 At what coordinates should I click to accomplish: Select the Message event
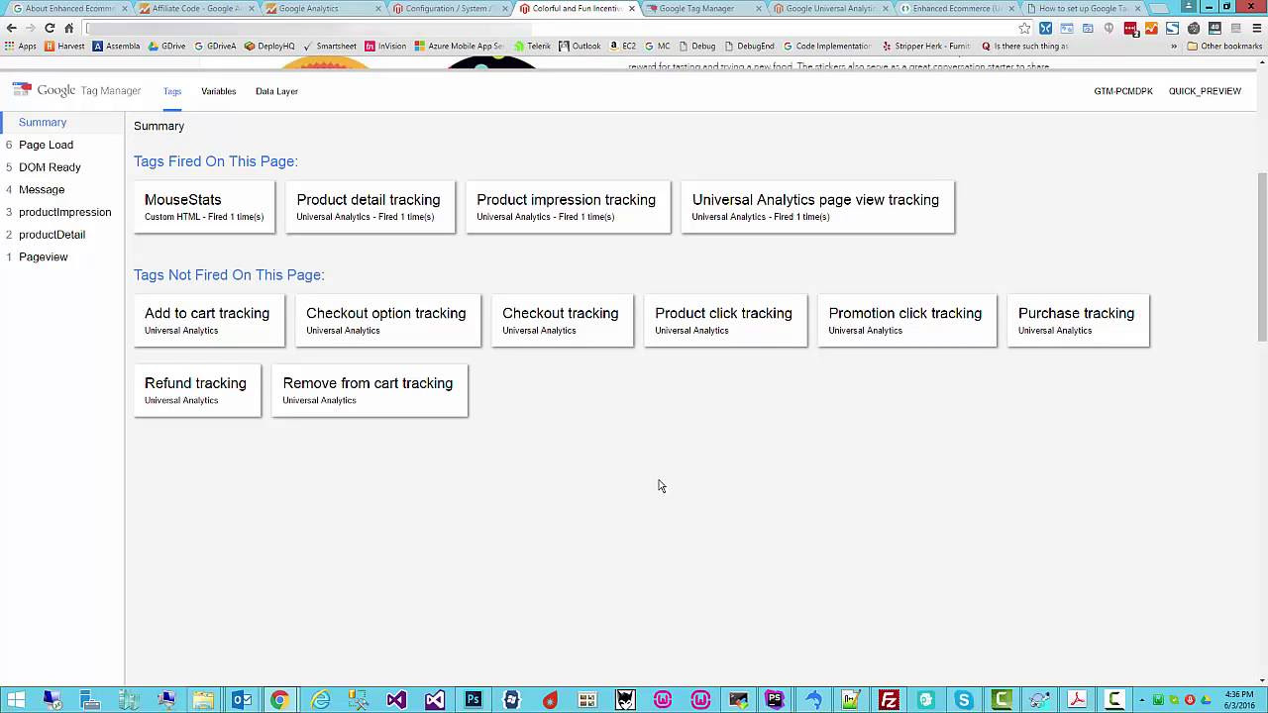(x=42, y=189)
